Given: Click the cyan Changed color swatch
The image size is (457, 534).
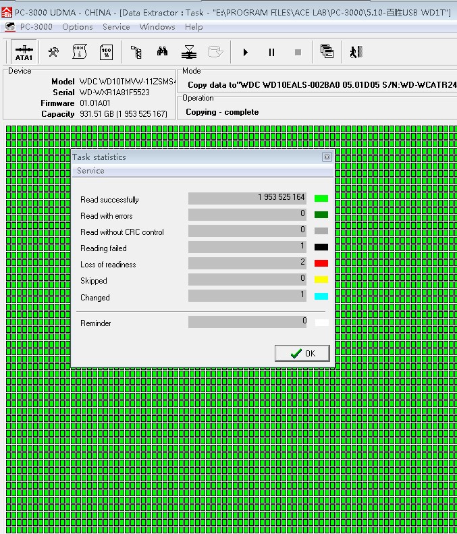Looking at the screenshot, I should 321,296.
